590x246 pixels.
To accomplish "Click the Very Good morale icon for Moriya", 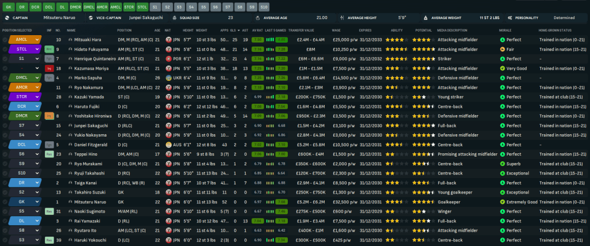I will pyautogui.click(x=502, y=69).
